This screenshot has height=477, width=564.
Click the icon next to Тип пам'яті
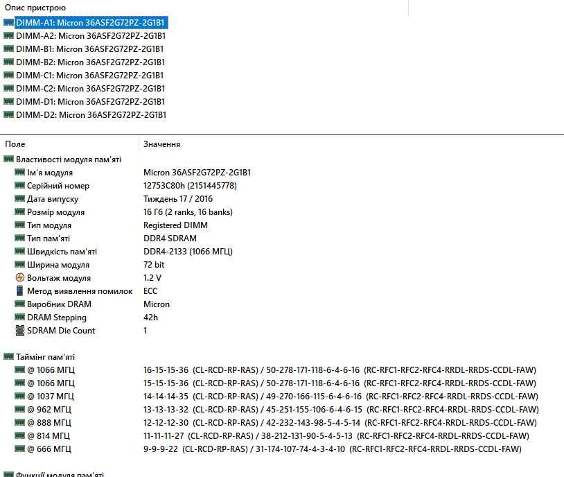point(20,238)
